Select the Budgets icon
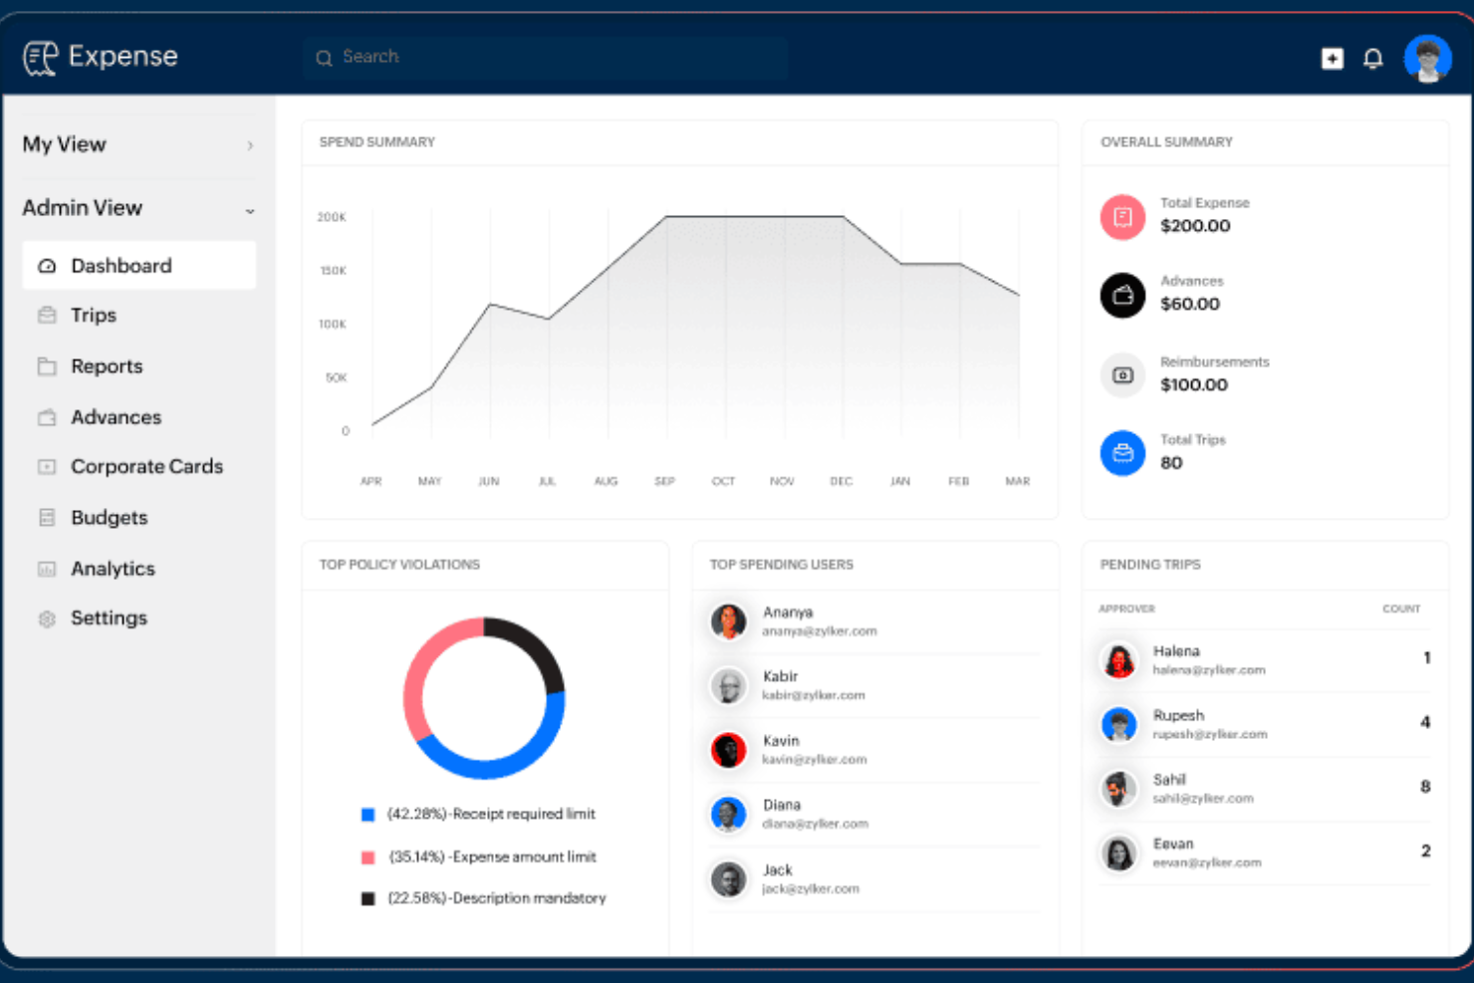The width and height of the screenshot is (1474, 983). point(46,517)
